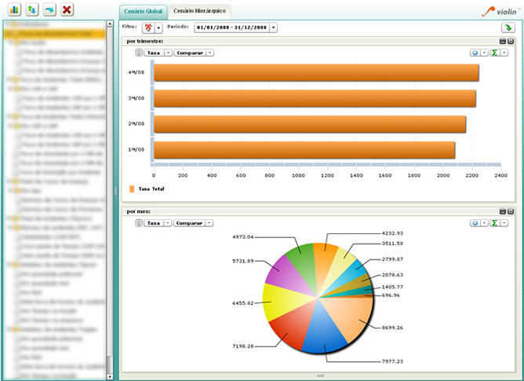The image size is (524, 381).
Task: Click the vertical splitter grip beside the tree
Action: click(115, 191)
